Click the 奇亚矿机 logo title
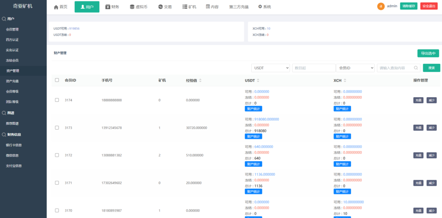Viewport: 442px width, 218px height. (23, 6)
